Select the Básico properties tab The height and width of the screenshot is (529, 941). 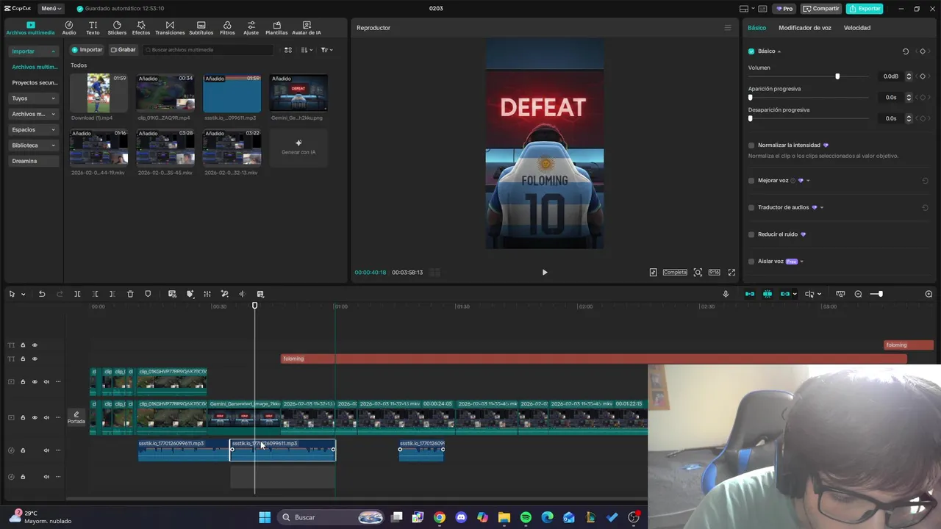pyautogui.click(x=756, y=28)
